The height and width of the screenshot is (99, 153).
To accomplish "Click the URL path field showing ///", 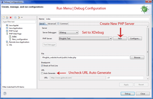I will coord(125,78).
